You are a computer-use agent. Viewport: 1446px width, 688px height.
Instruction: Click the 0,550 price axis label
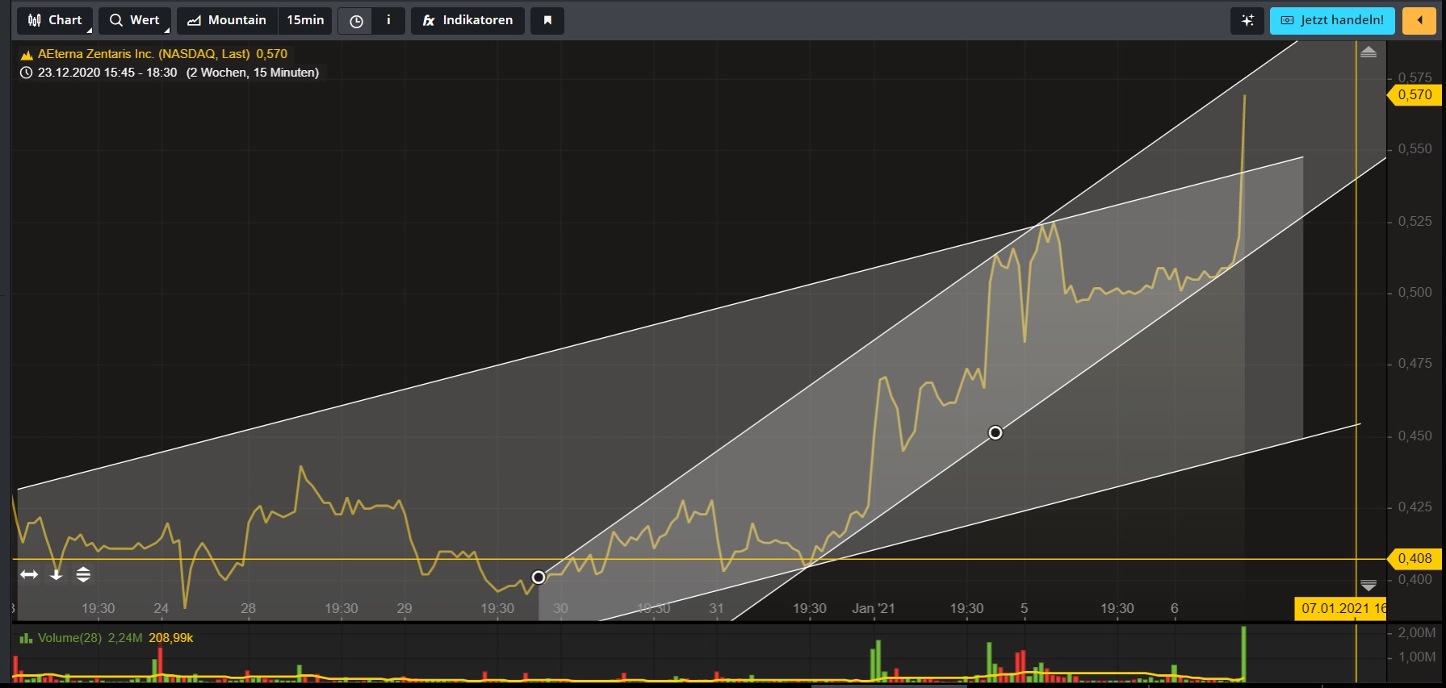[x=1415, y=149]
